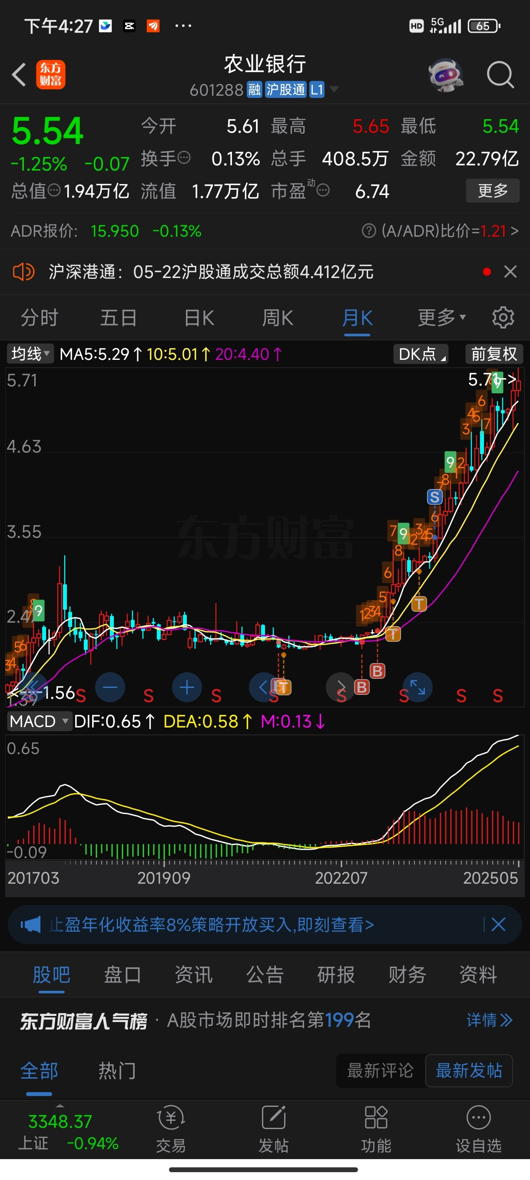Tap the back arrow icon
The image size is (530, 1180).
[19, 75]
